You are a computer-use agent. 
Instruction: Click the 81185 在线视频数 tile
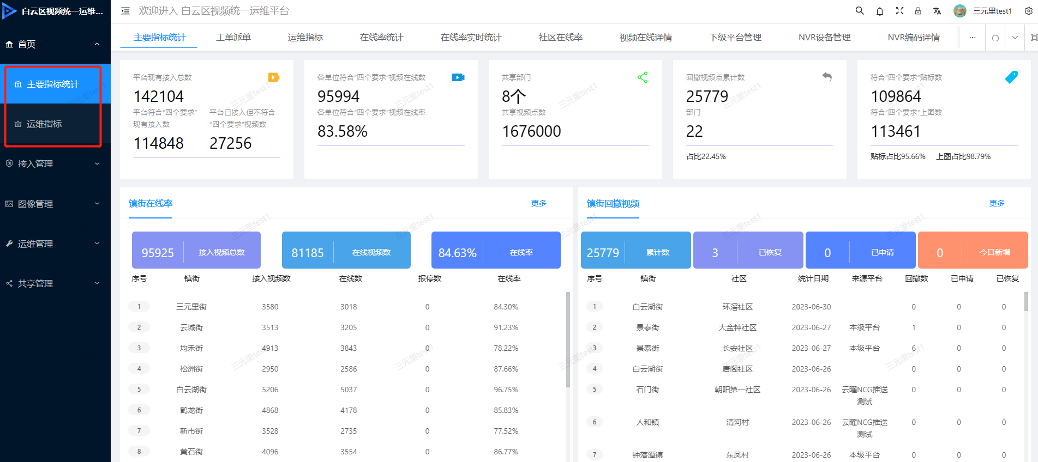tap(346, 250)
